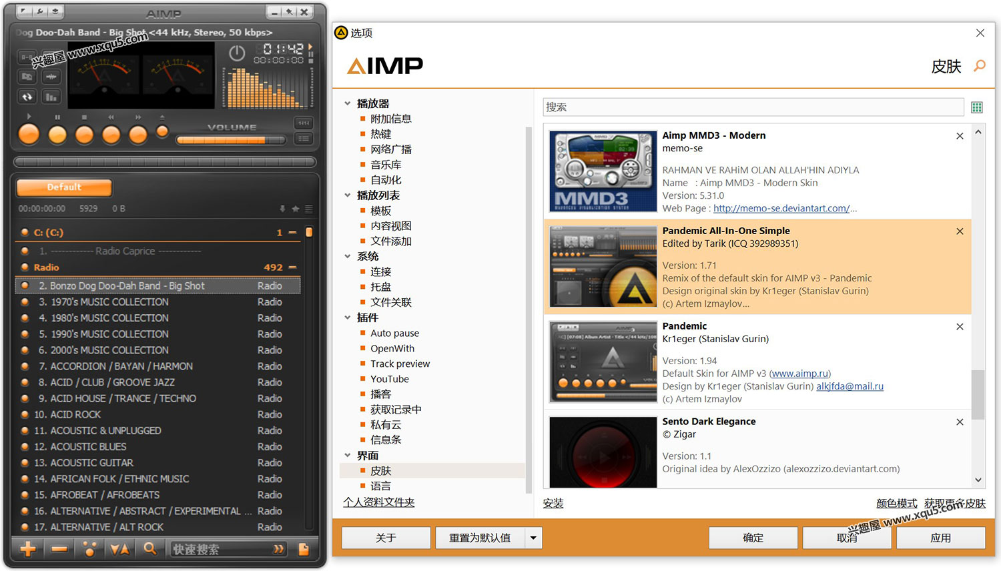This screenshot has height=571, width=1001.
Task: Click the minus remove files icon
Action: (59, 549)
